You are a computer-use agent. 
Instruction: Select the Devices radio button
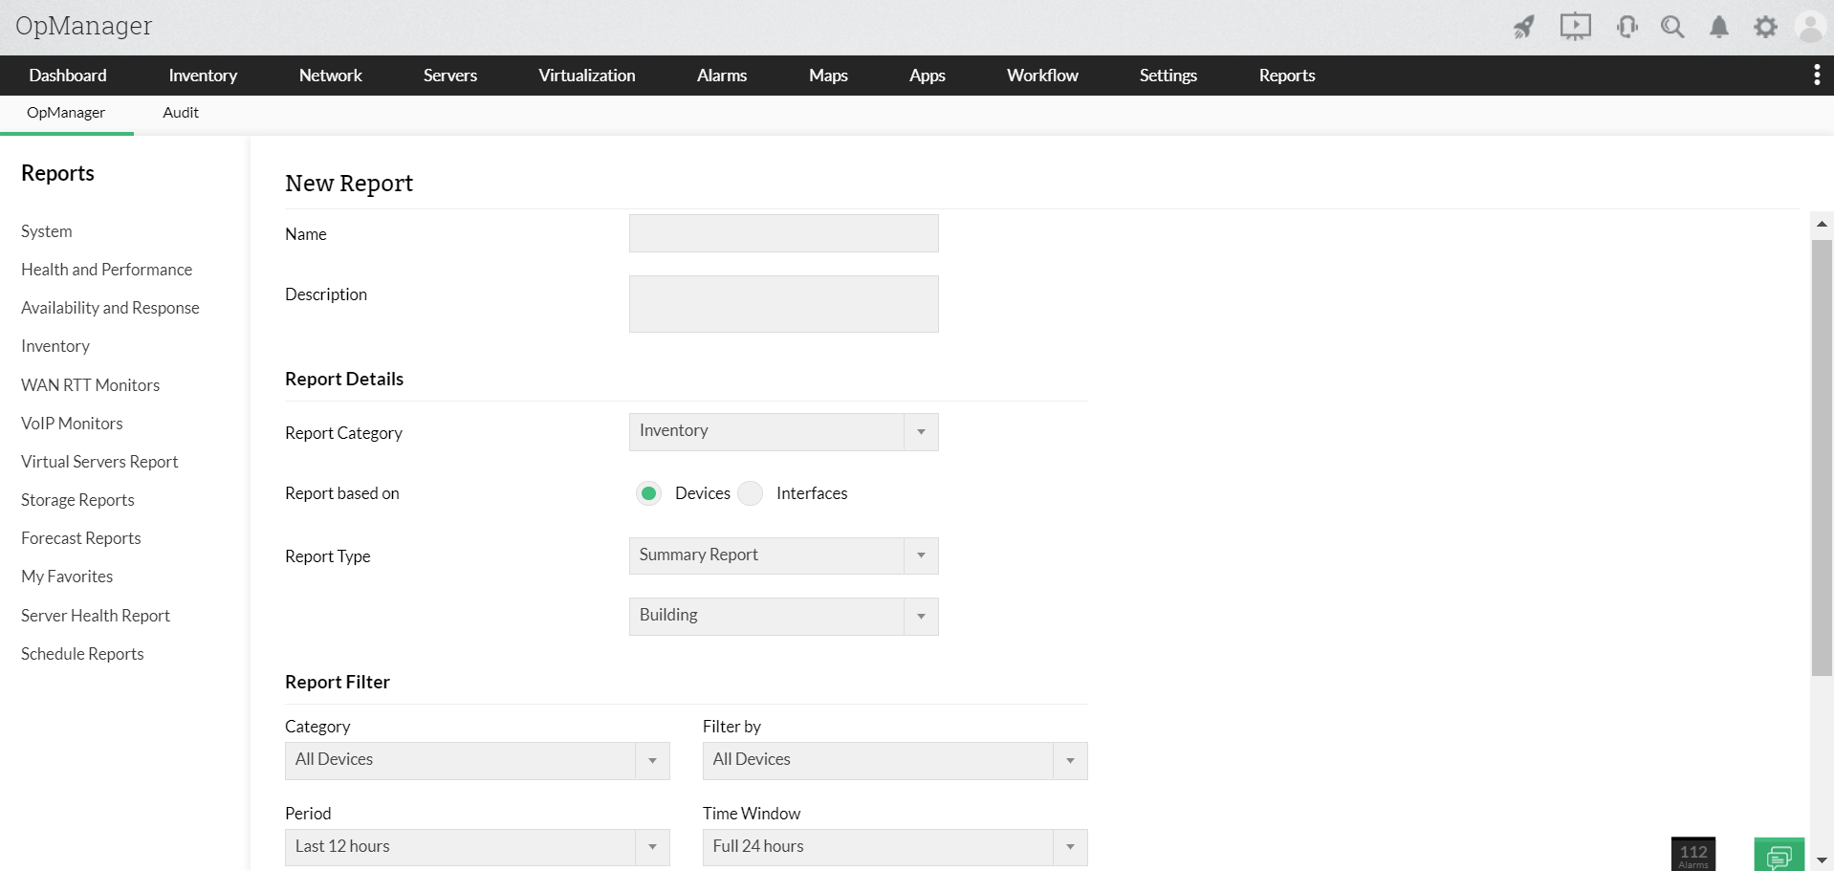(x=648, y=493)
